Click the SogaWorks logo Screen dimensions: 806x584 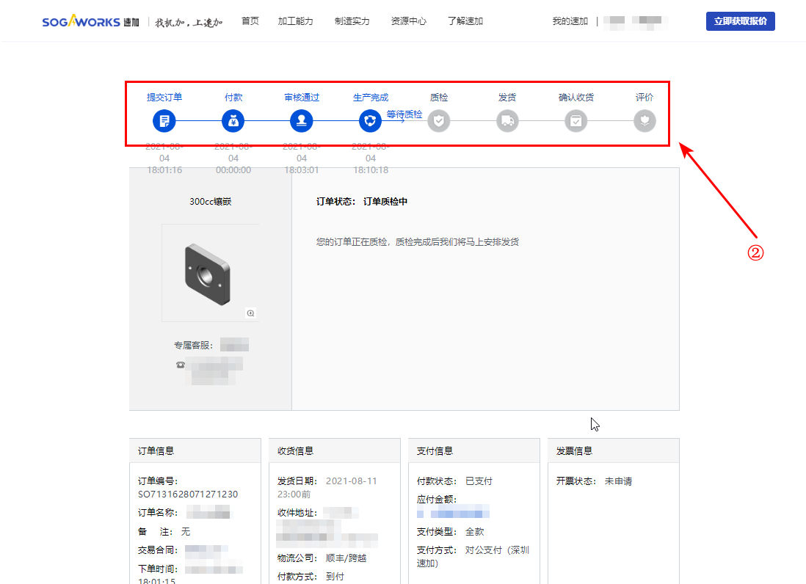pos(90,21)
